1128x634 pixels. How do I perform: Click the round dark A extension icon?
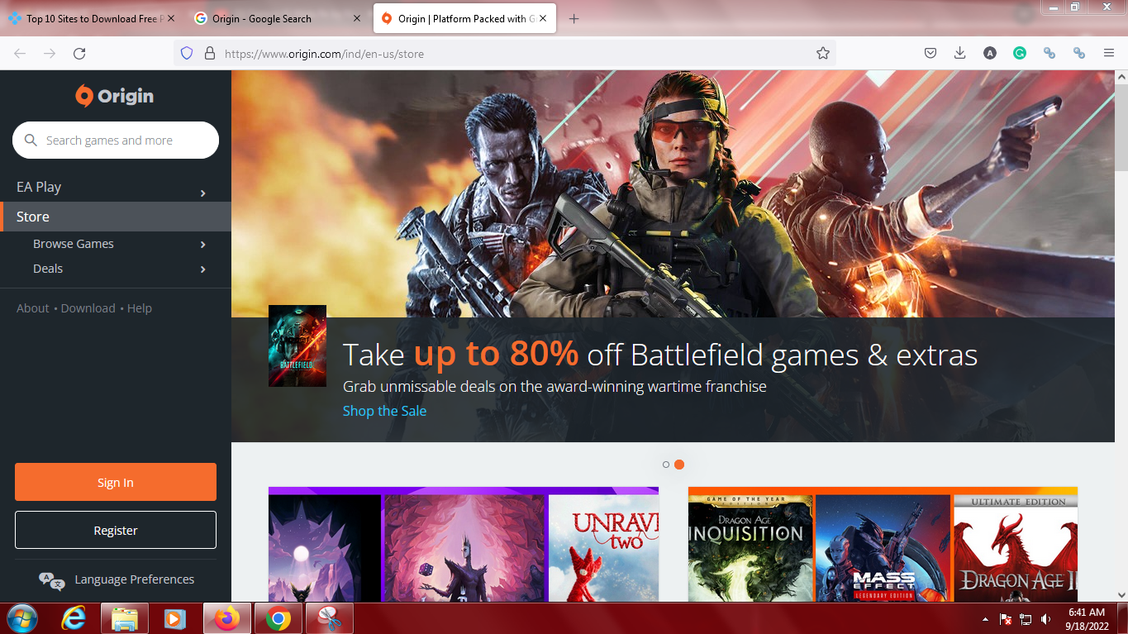[990, 54]
